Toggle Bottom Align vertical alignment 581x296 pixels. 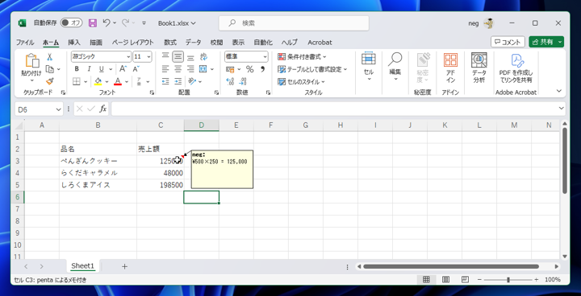pos(190,57)
